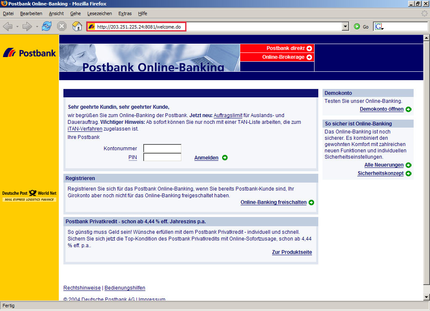Image resolution: width=430 pixels, height=311 pixels.
Task: Open the Rechtshinweise link
Action: click(82, 288)
